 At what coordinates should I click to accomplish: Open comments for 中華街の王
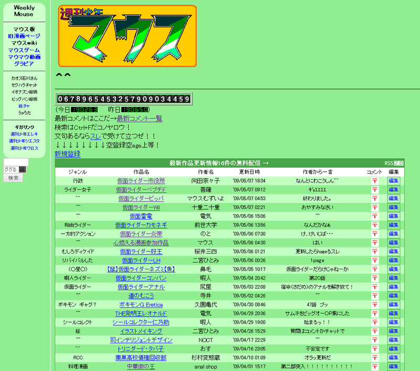pyautogui.click(x=375, y=367)
